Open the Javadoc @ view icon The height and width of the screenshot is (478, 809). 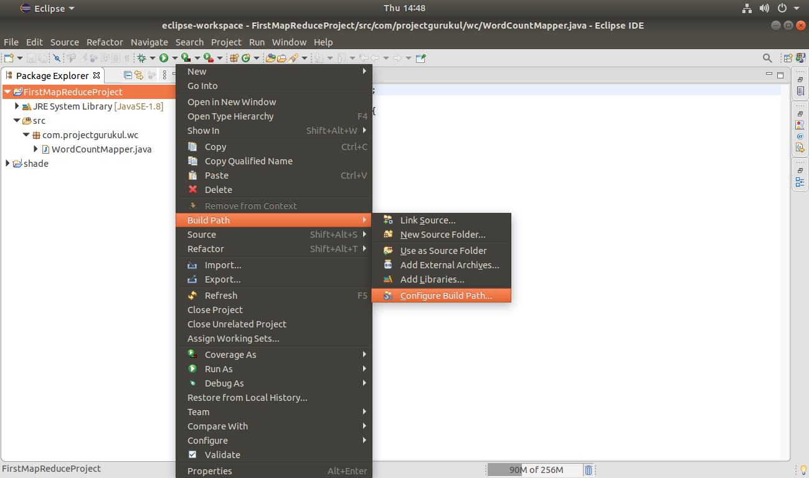coord(800,136)
